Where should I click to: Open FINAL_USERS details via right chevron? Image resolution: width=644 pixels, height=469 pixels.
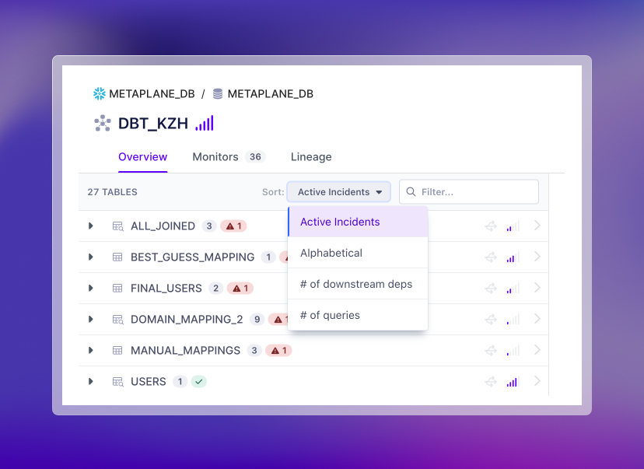(537, 288)
